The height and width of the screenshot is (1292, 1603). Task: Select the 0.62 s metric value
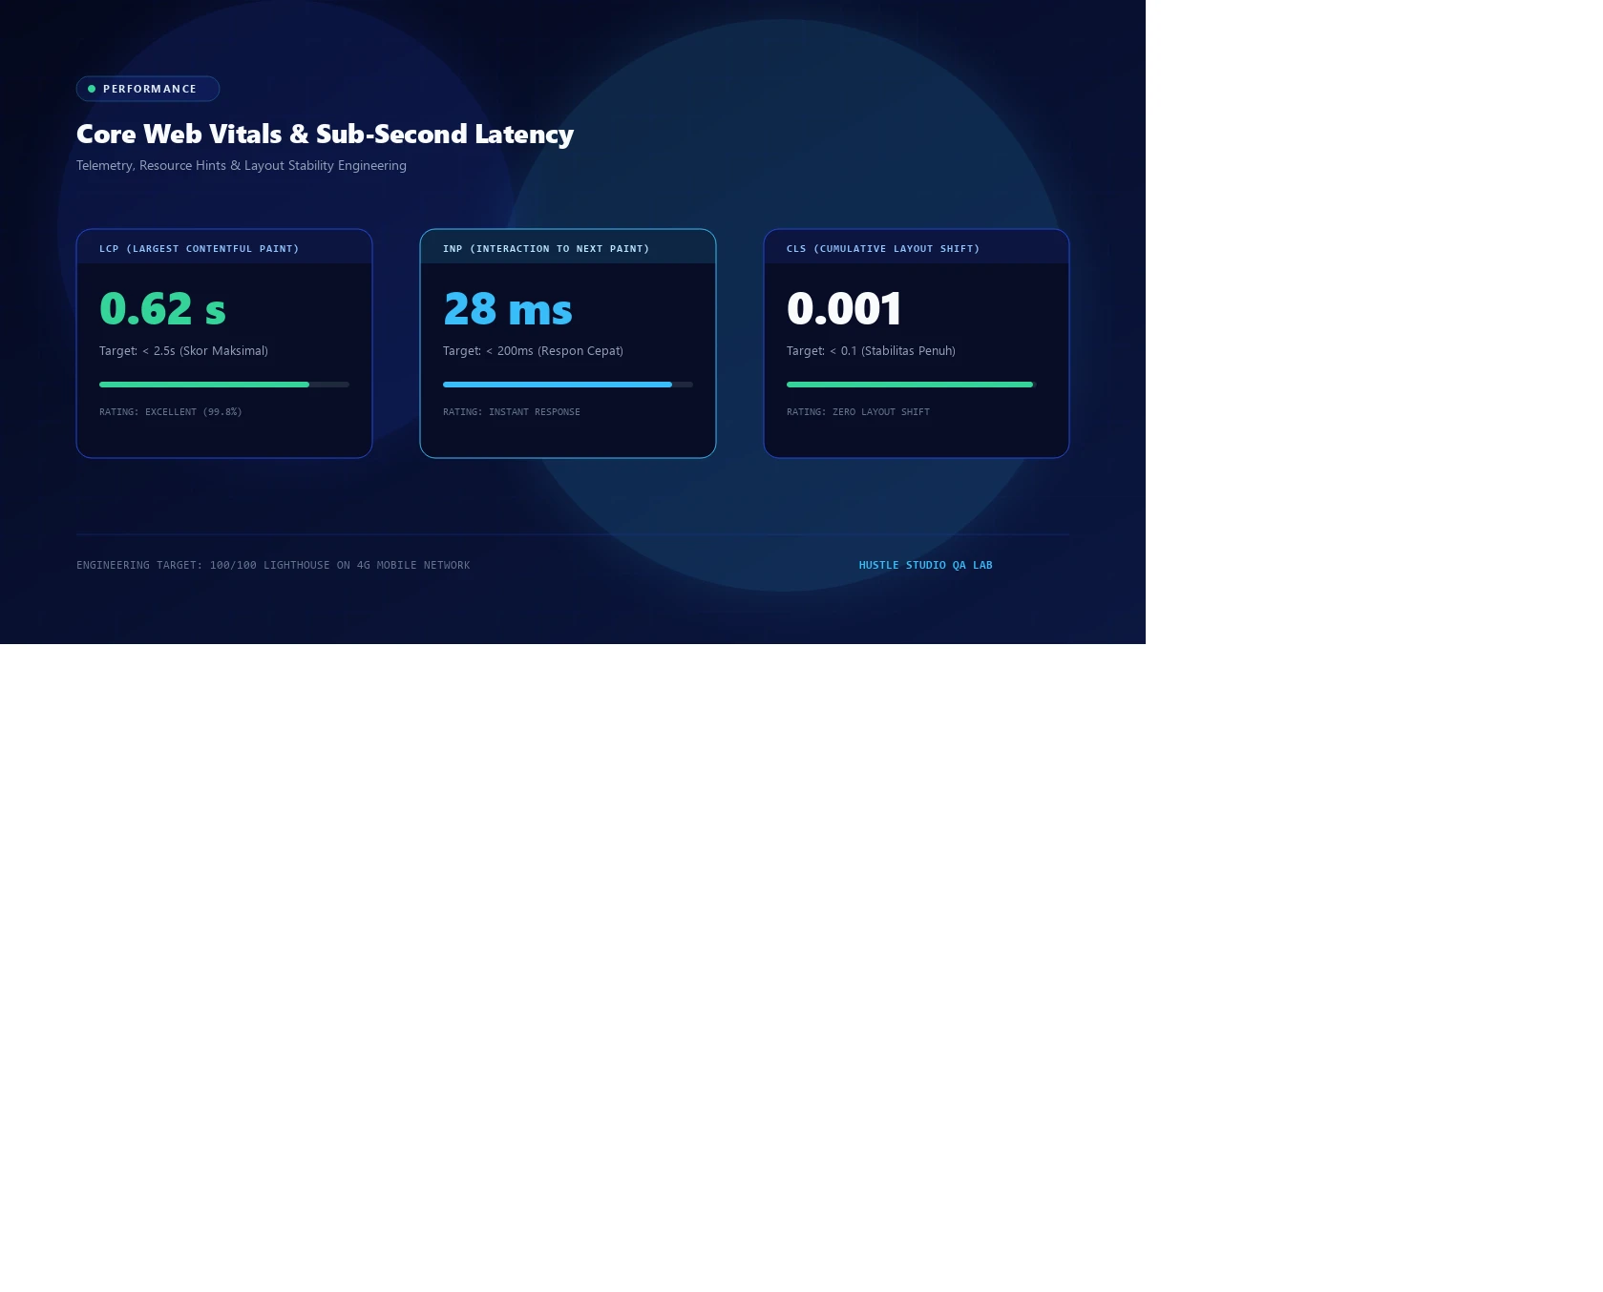tap(162, 308)
